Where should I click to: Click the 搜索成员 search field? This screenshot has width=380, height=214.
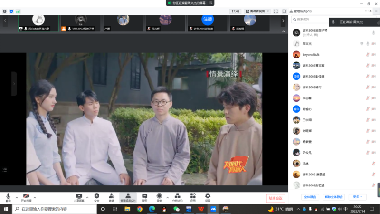click(310, 19)
